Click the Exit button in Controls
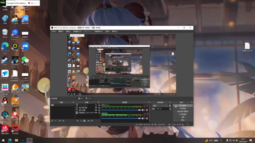 pyautogui.click(x=183, y=120)
